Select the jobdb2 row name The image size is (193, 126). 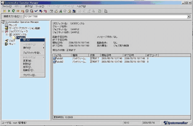point(60,62)
